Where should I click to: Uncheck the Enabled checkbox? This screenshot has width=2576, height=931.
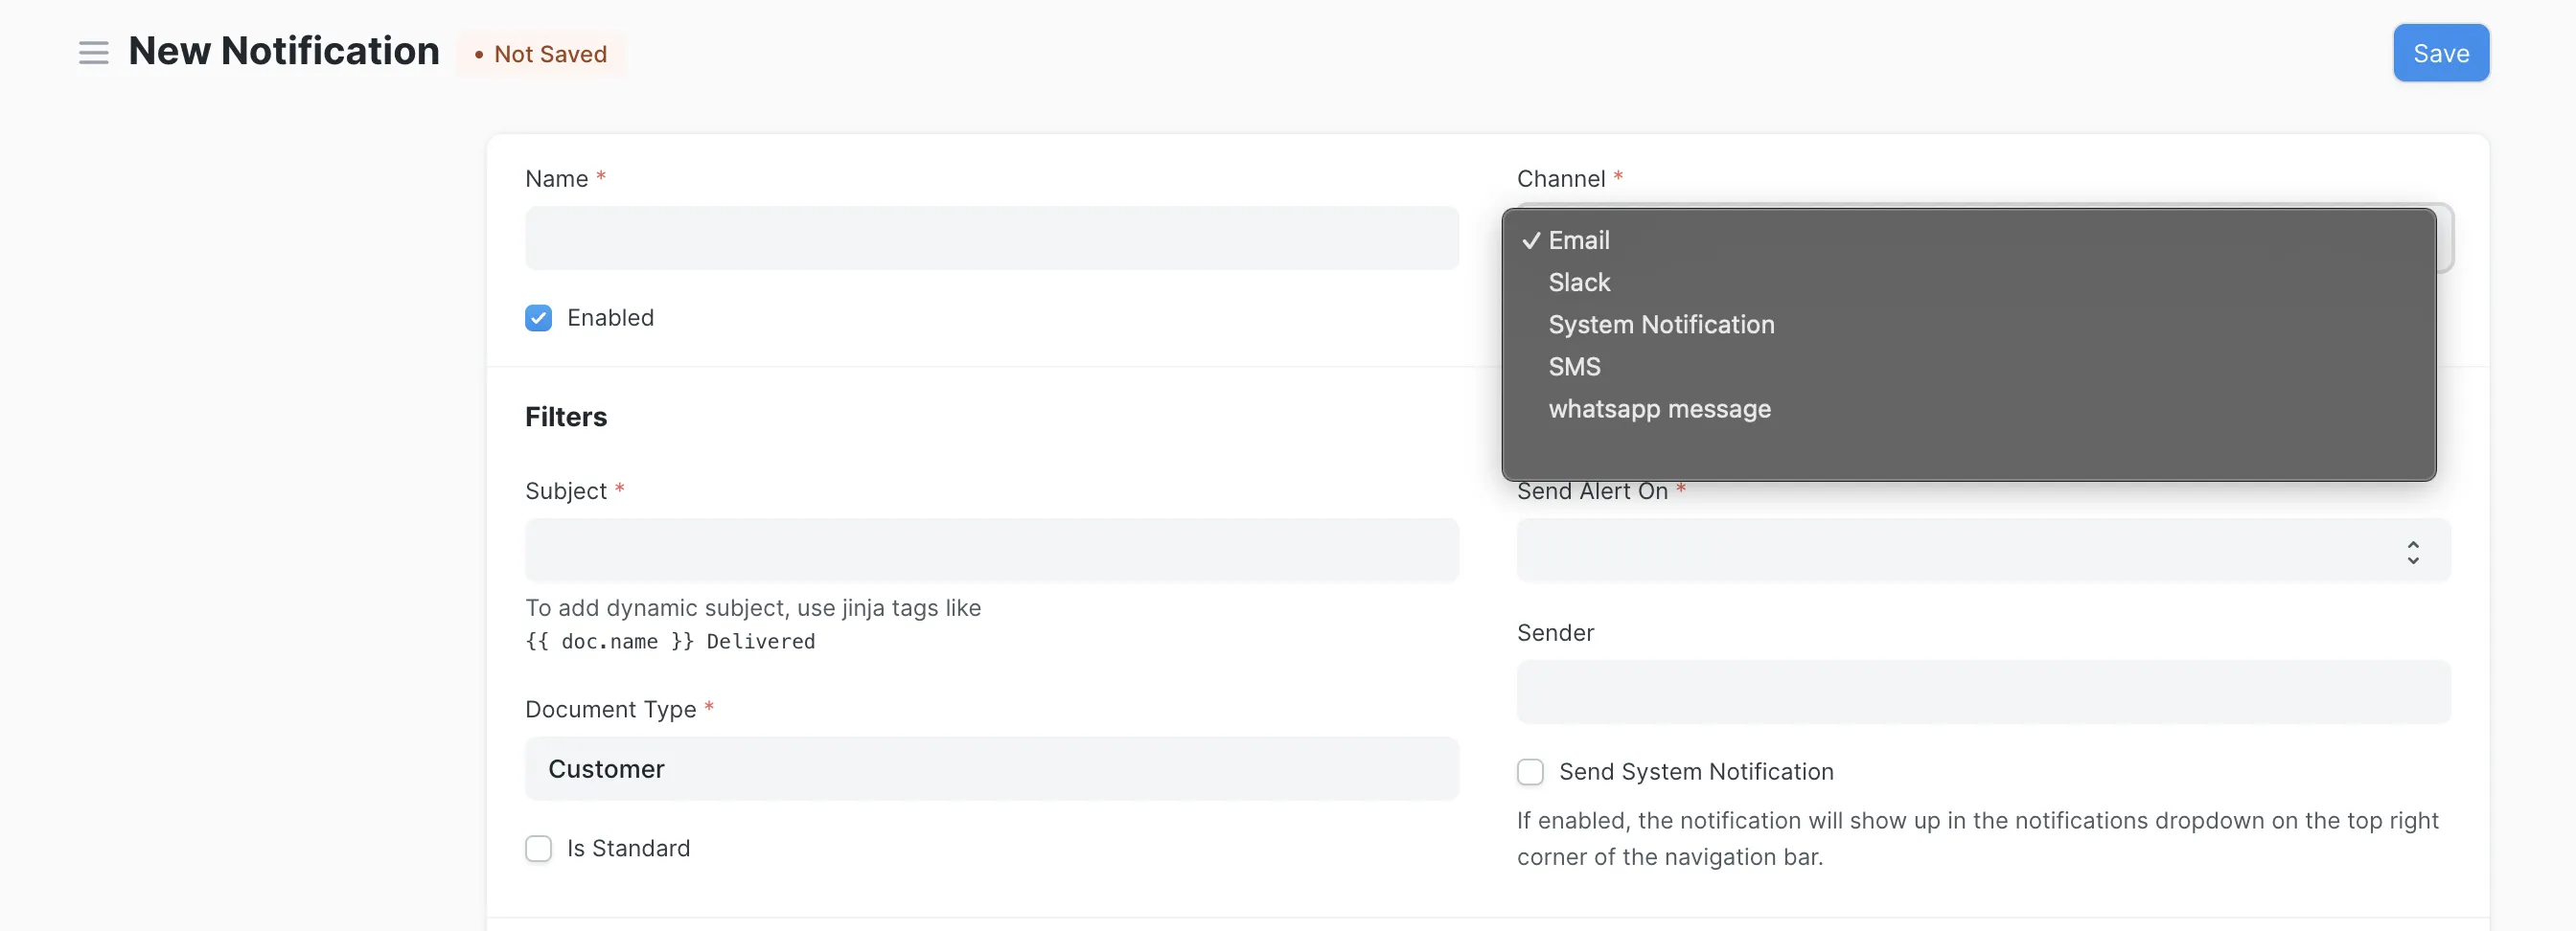[538, 318]
